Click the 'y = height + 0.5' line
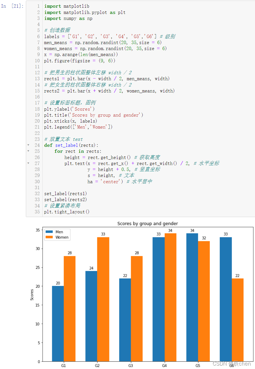This screenshot has width=255, height=369. [124, 169]
